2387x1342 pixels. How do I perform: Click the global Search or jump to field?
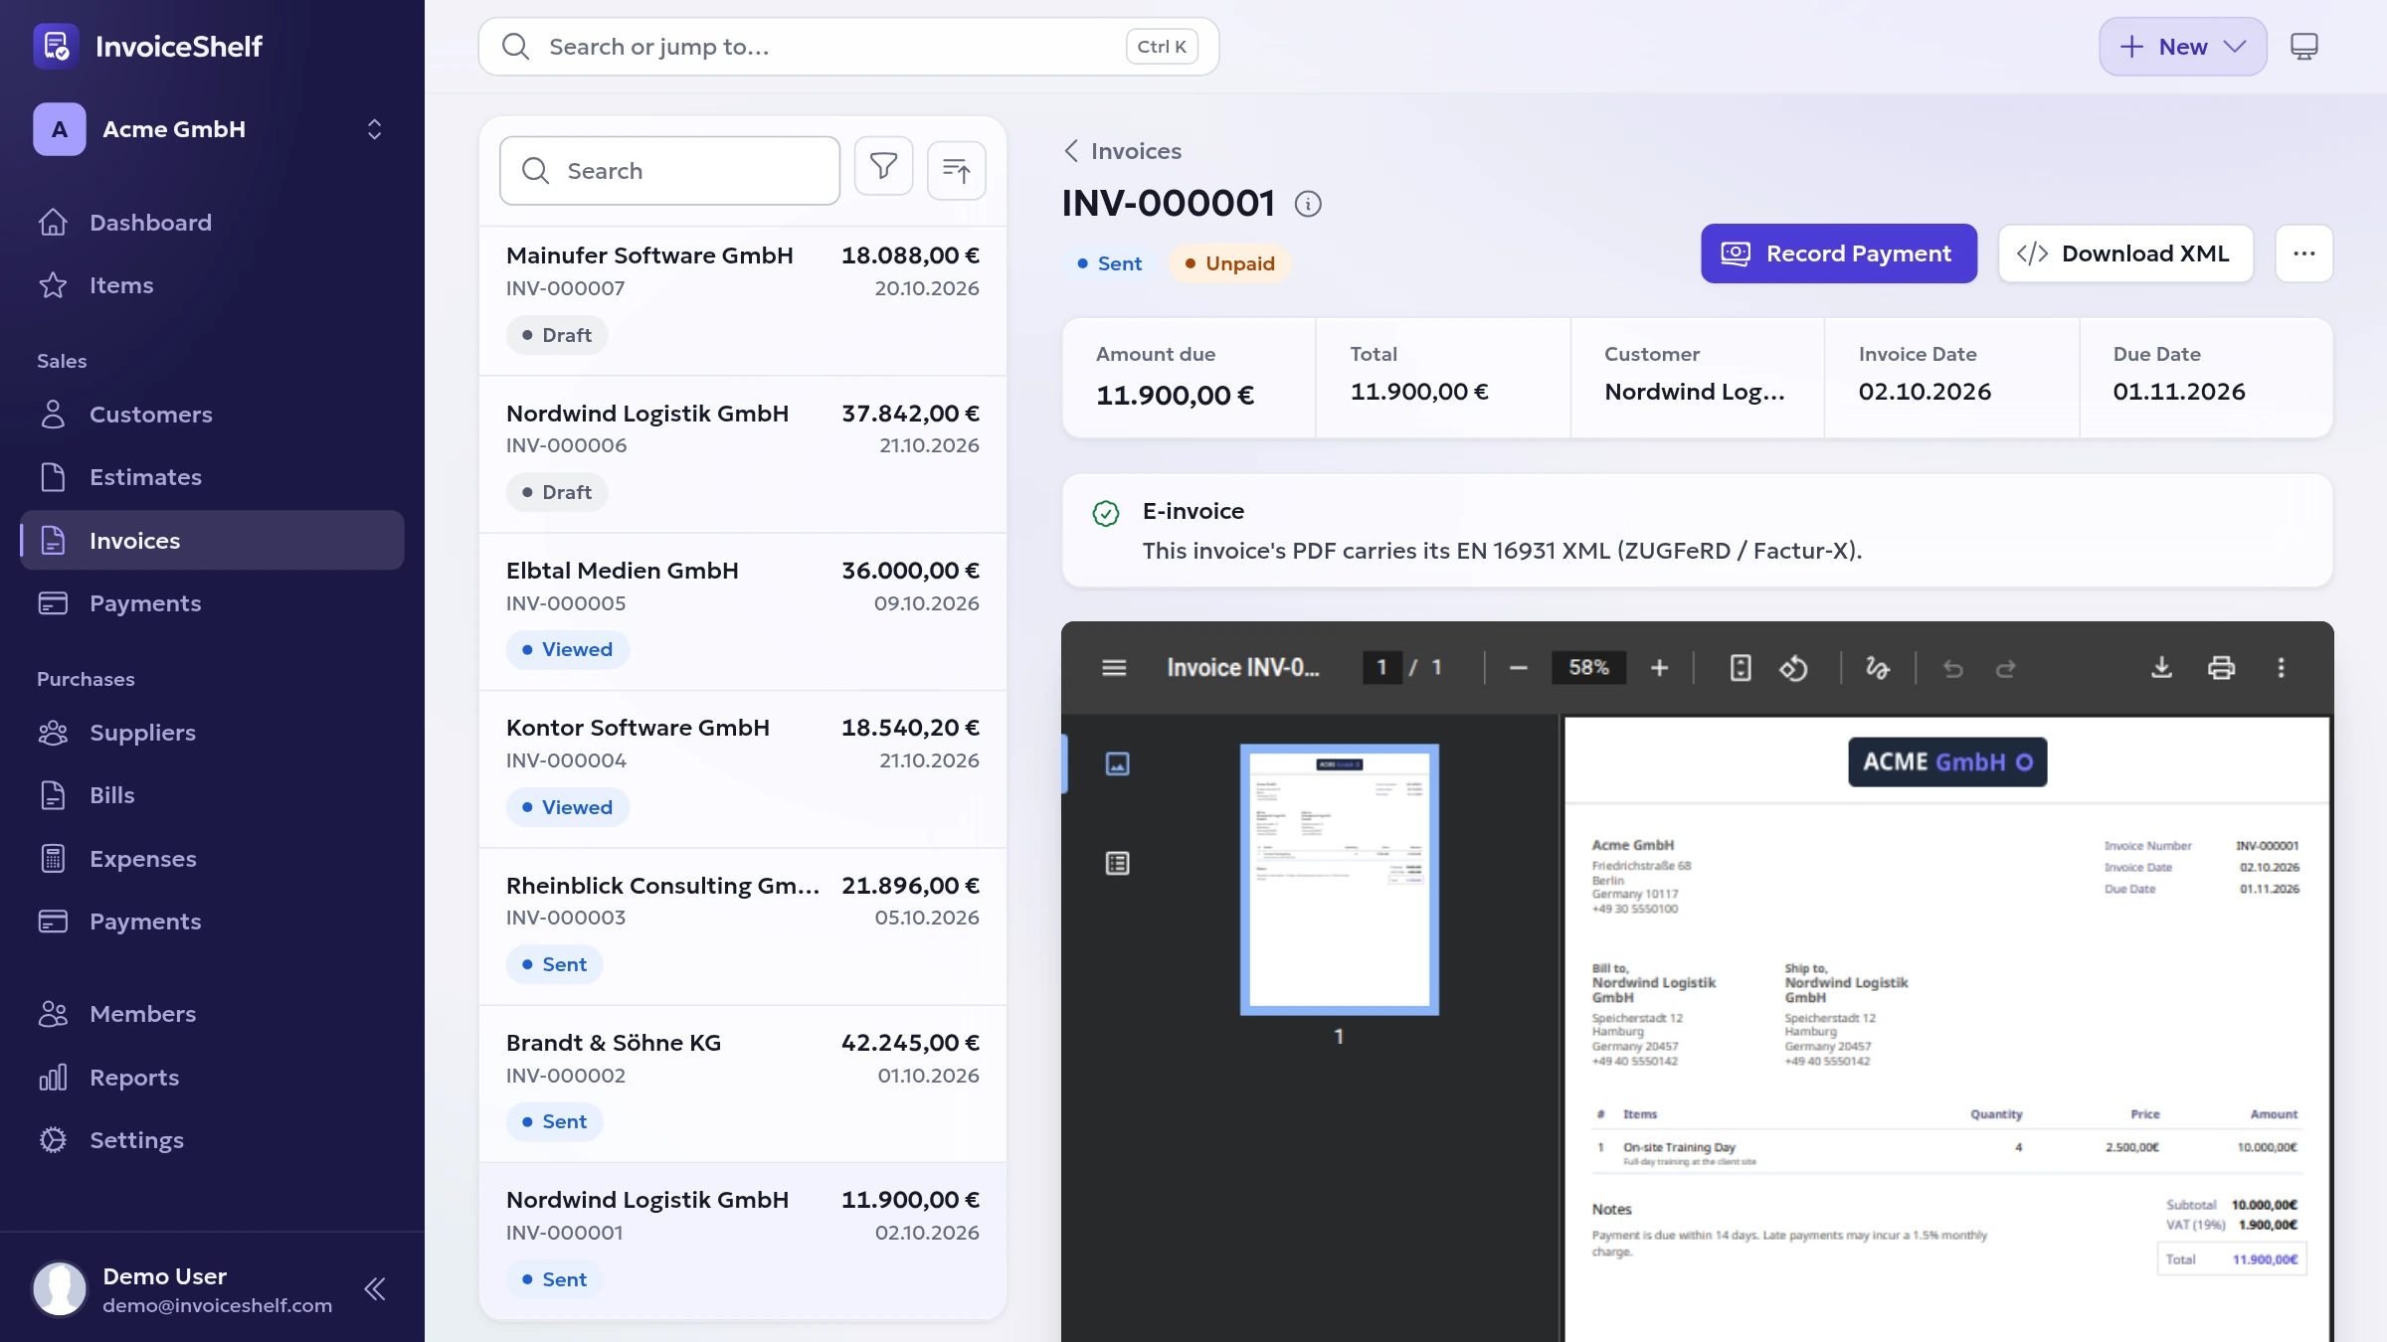(848, 47)
